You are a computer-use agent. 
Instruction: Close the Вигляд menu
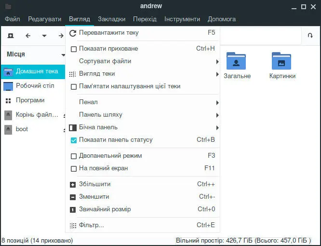point(80,19)
